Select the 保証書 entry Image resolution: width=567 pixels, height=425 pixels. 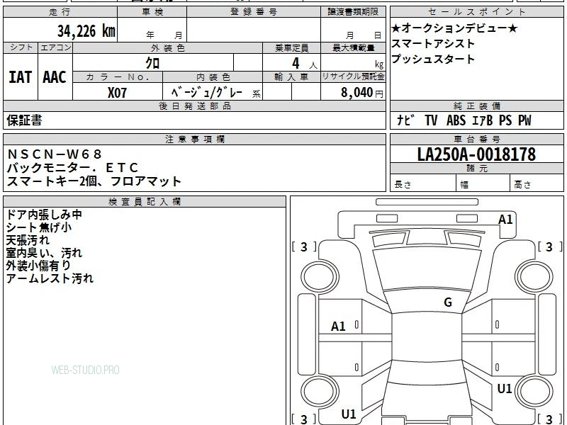[24, 120]
